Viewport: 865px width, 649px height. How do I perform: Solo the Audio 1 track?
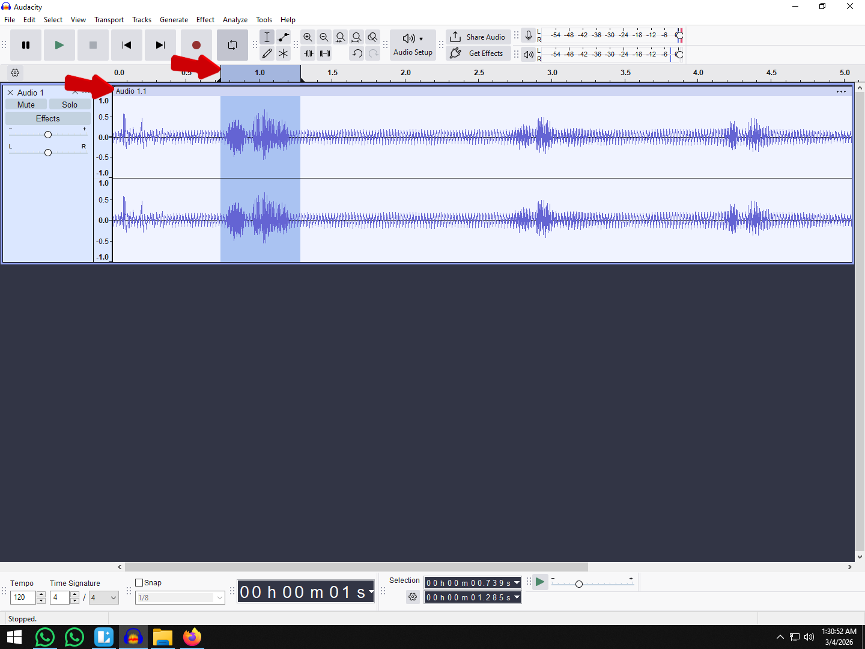tap(70, 105)
